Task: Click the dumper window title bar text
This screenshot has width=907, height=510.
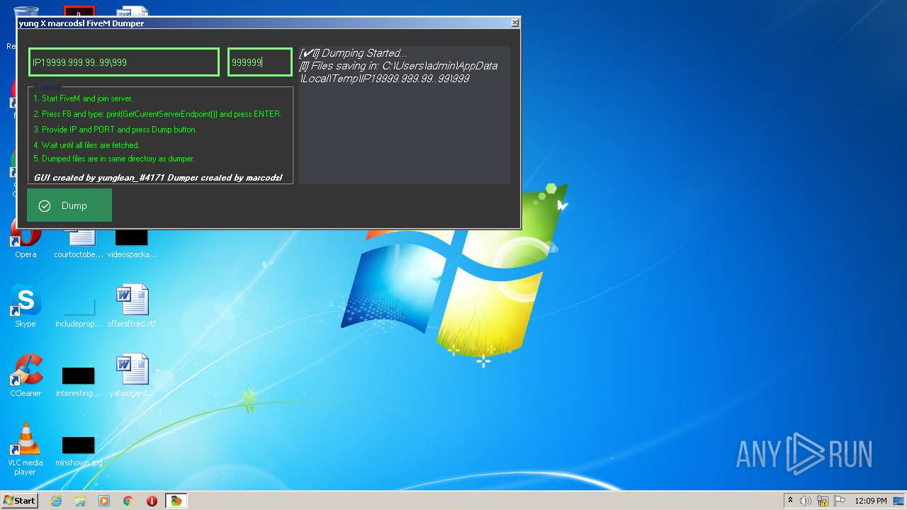Action: pyautogui.click(x=81, y=23)
